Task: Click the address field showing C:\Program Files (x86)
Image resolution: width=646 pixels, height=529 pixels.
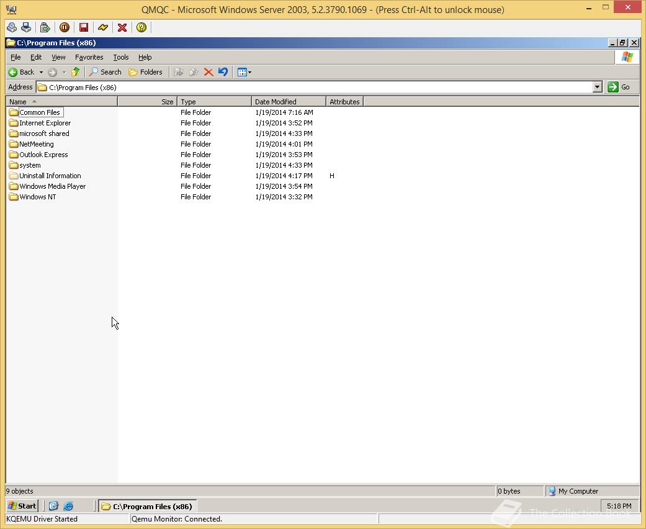Action: (x=315, y=88)
